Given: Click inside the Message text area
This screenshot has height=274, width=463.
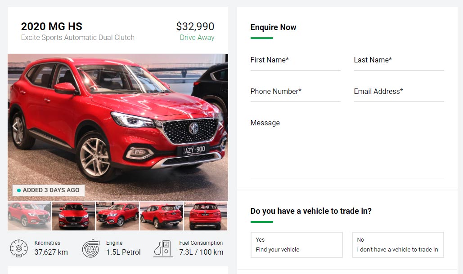Looking at the screenshot, I should (x=347, y=147).
